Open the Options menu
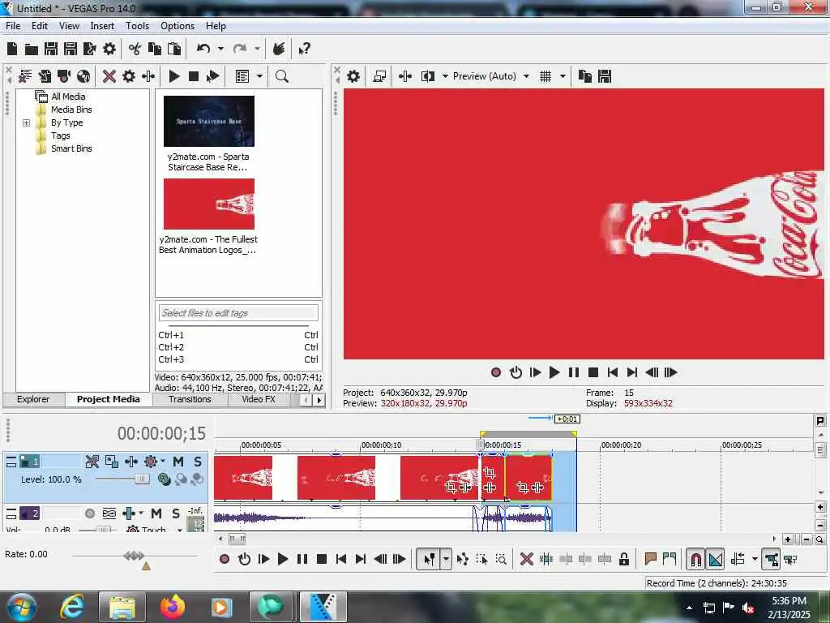830x623 pixels. coord(178,26)
